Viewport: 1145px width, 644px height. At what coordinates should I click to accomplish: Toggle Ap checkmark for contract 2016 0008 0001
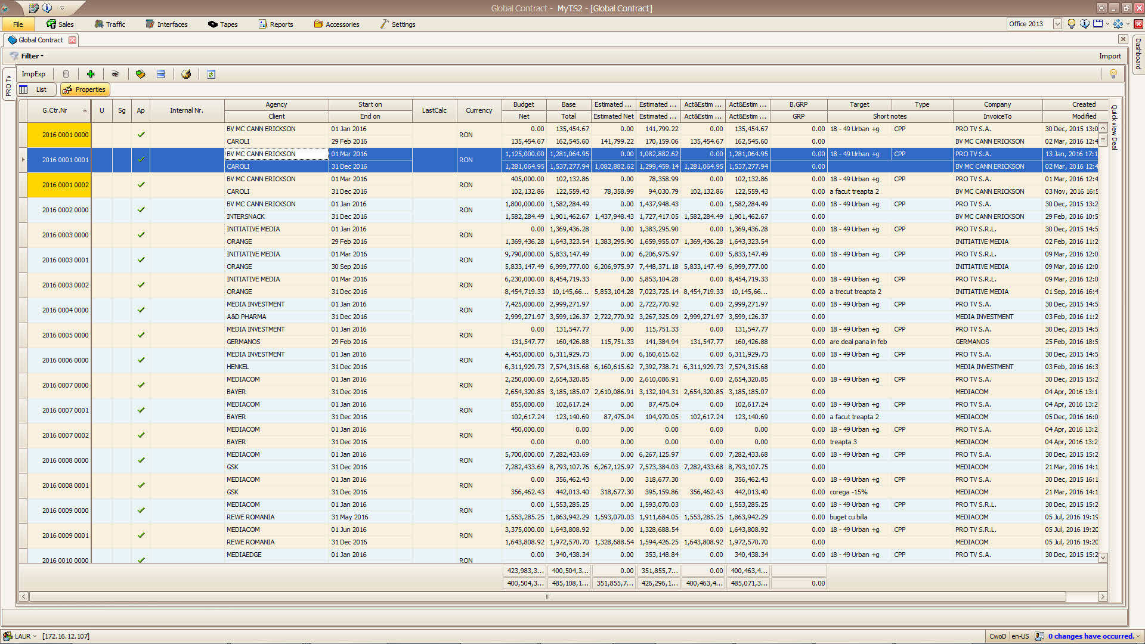click(x=141, y=485)
